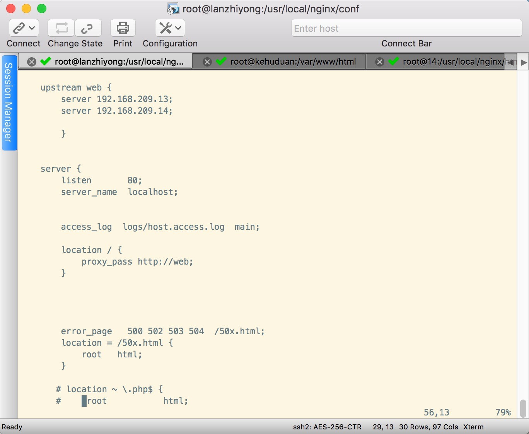Close the root@14 tab

click(380, 62)
